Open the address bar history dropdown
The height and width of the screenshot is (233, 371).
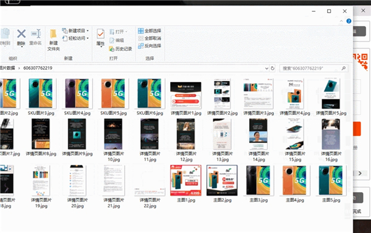pos(267,69)
